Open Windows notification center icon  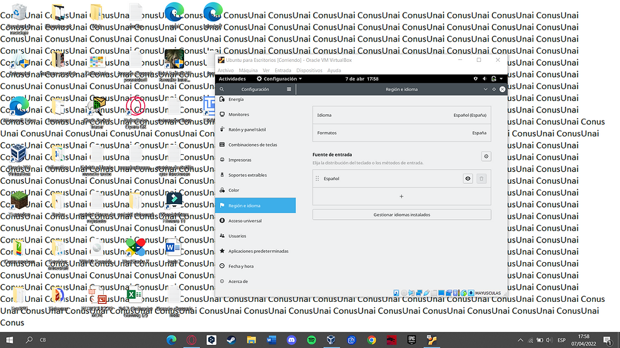point(607,340)
